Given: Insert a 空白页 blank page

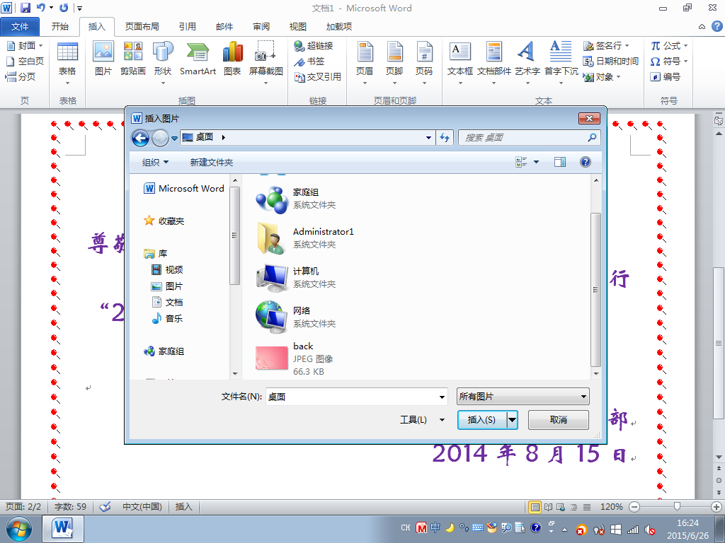Looking at the screenshot, I should [25, 62].
